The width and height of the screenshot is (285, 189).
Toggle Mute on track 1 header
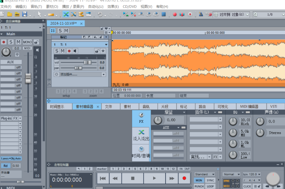(63, 51)
